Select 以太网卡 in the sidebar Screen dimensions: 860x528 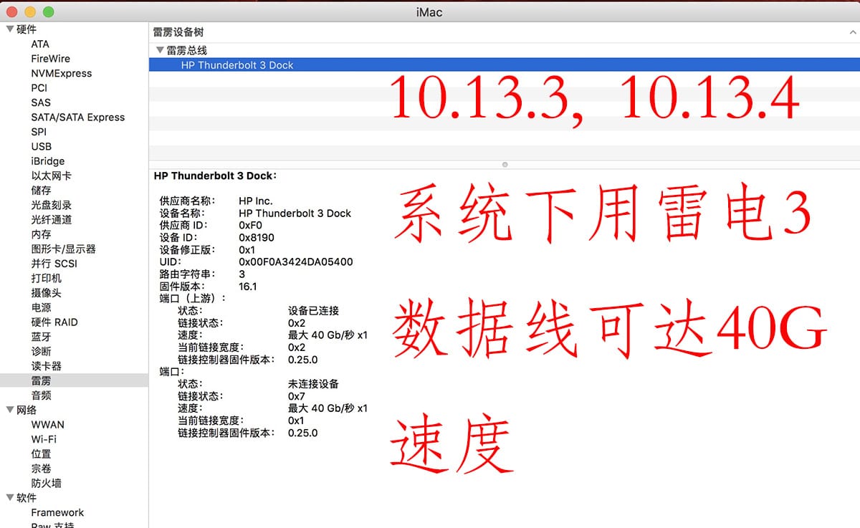click(51, 176)
